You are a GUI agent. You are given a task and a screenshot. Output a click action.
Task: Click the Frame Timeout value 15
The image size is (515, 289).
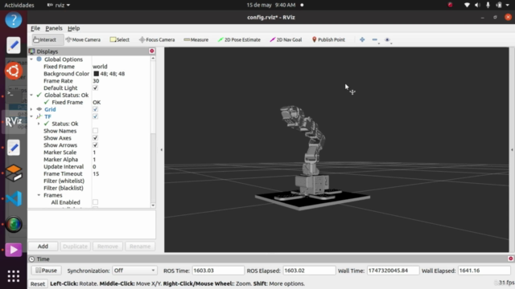tap(96, 173)
